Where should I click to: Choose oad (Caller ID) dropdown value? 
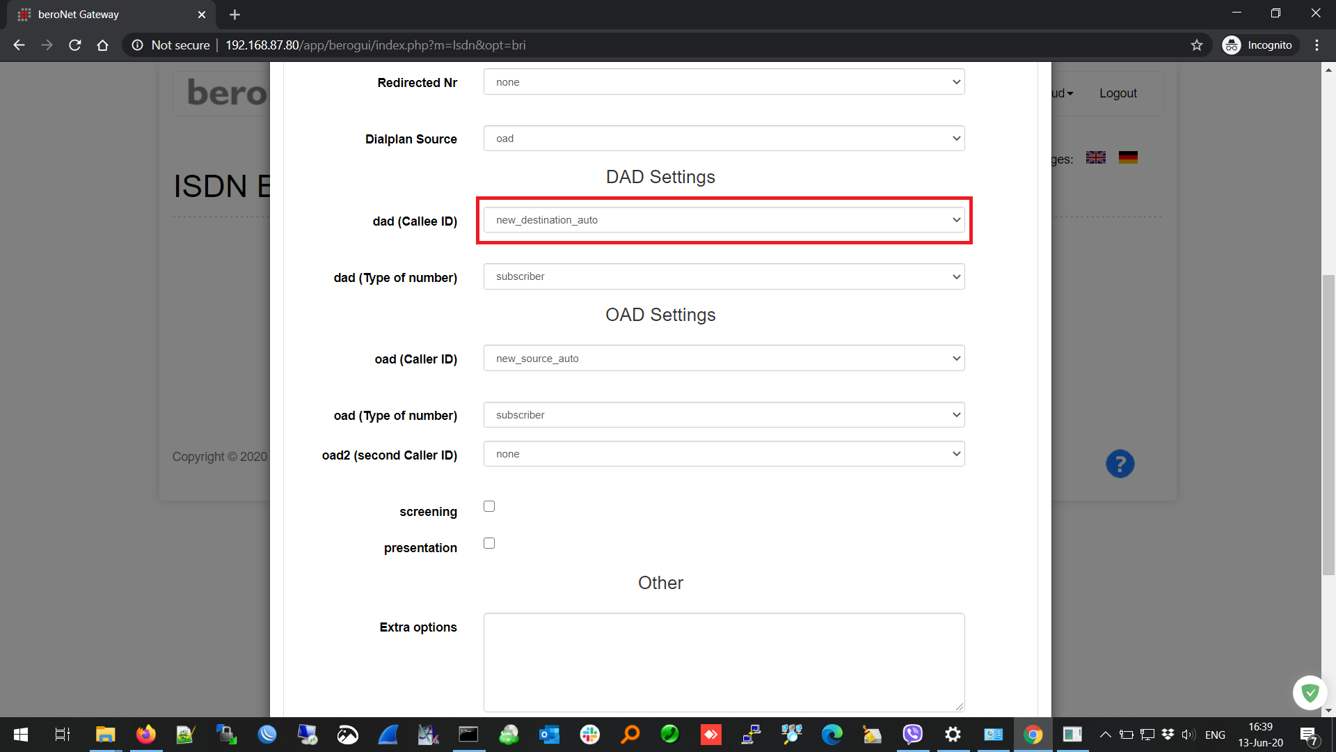pyautogui.click(x=724, y=359)
